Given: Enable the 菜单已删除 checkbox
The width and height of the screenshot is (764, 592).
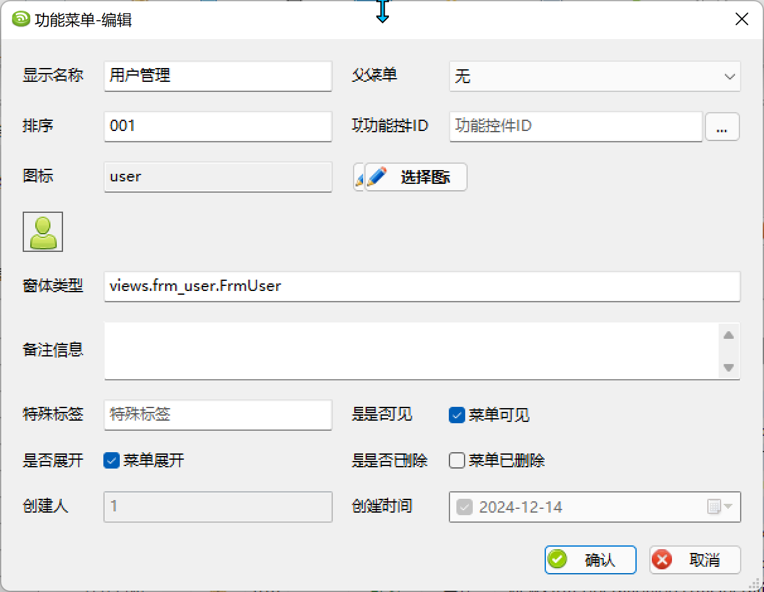Looking at the screenshot, I should pyautogui.click(x=457, y=460).
